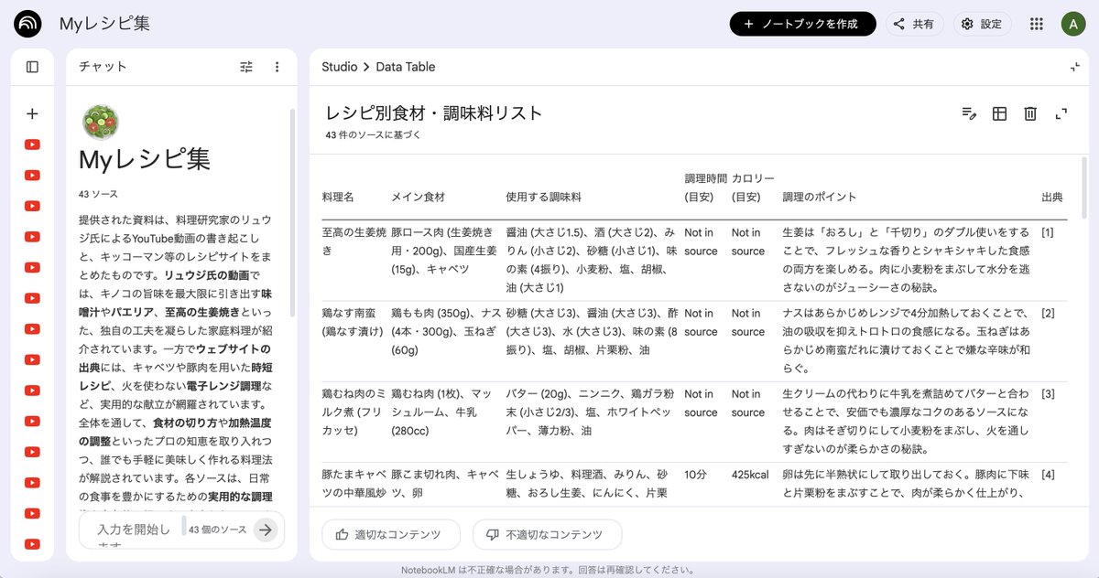Rate table as 適切なコンテンツ with thumbs up
The width and height of the screenshot is (1099, 578).
click(x=390, y=534)
